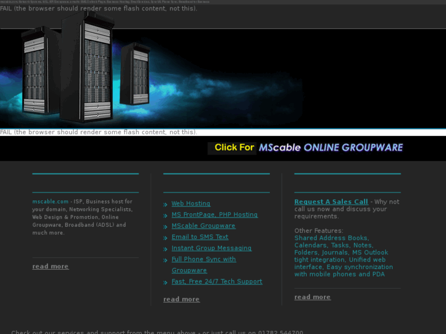Click the arrow bullet beside Fast, Free 24/7 Tech Support
Viewport: 446px width, 334px height.
tap(165, 283)
